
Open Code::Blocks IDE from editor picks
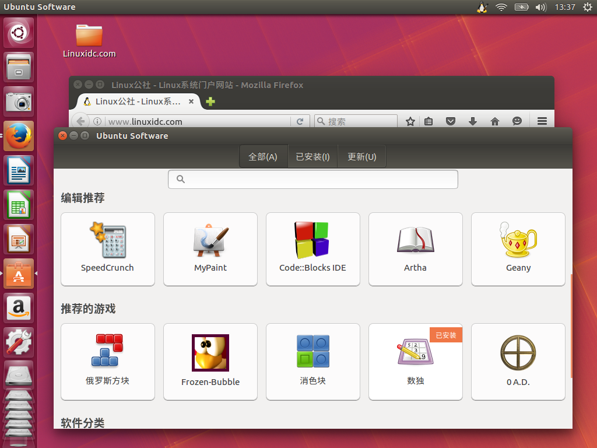click(312, 249)
